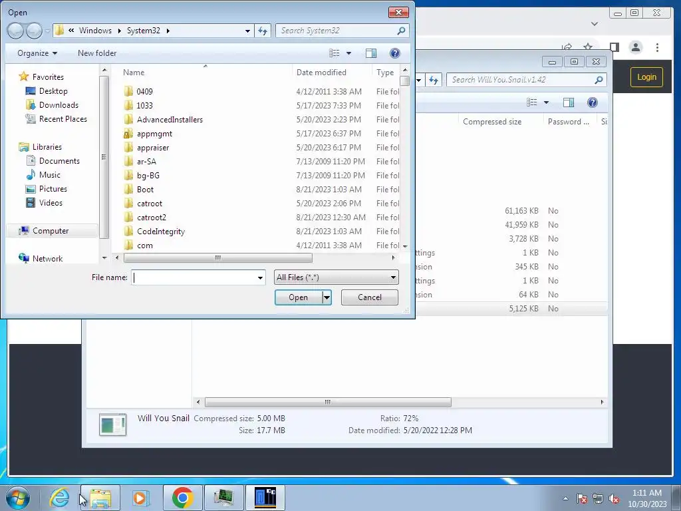This screenshot has height=511, width=681.
Task: Click the magnifier icon in Search System32 box
Action: [x=401, y=31]
